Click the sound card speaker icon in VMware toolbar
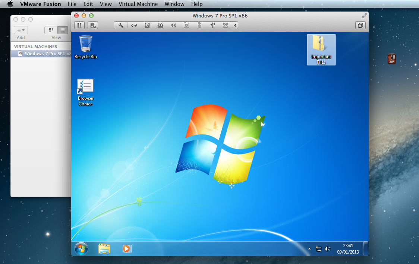Viewport: 419px width, 264px height. click(x=173, y=25)
